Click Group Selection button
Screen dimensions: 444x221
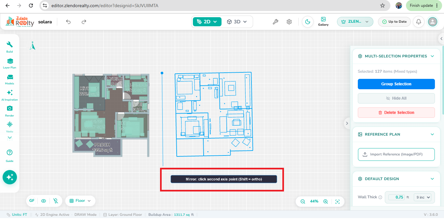396,84
